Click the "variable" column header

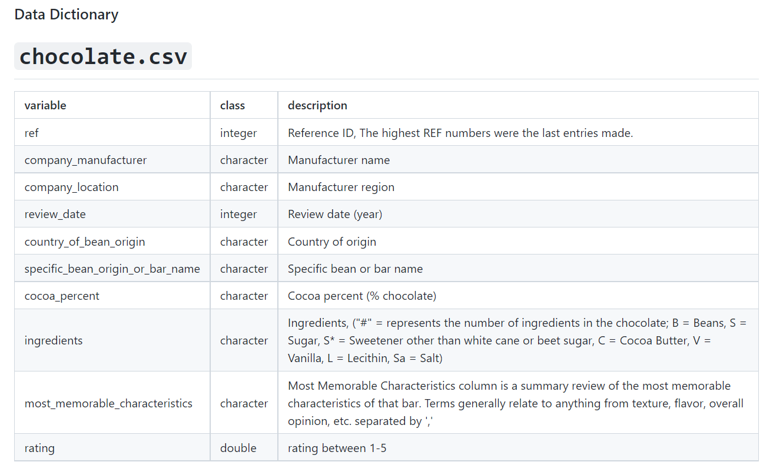tap(45, 106)
